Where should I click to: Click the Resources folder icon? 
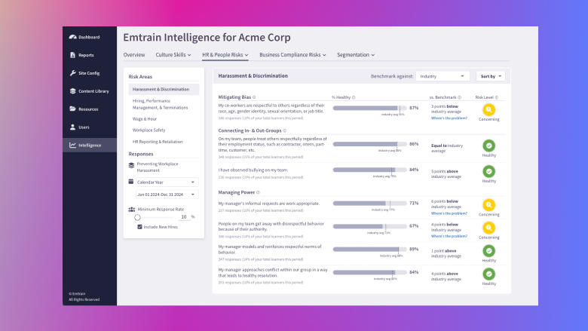click(73, 109)
